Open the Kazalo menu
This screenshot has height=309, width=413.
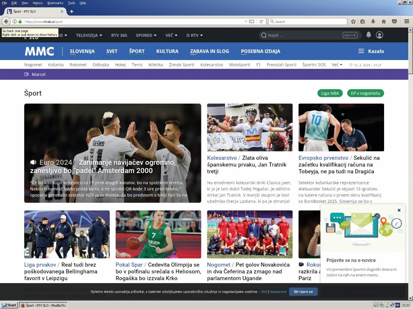click(x=371, y=51)
